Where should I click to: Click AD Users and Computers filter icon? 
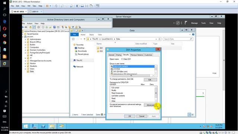[x=73, y=27]
